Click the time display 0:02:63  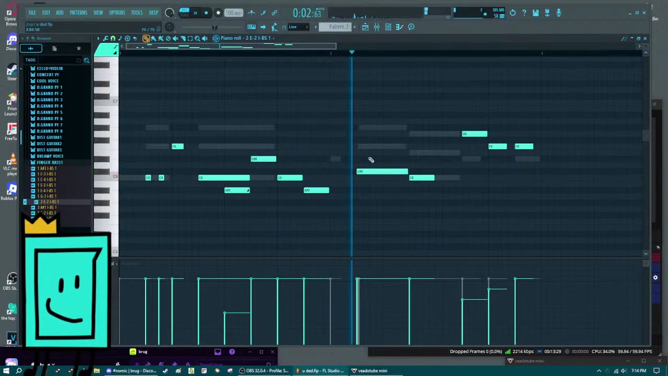coord(308,13)
